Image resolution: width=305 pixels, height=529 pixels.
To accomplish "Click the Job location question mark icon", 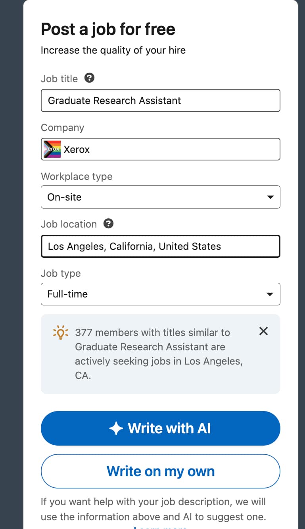I will tap(108, 224).
